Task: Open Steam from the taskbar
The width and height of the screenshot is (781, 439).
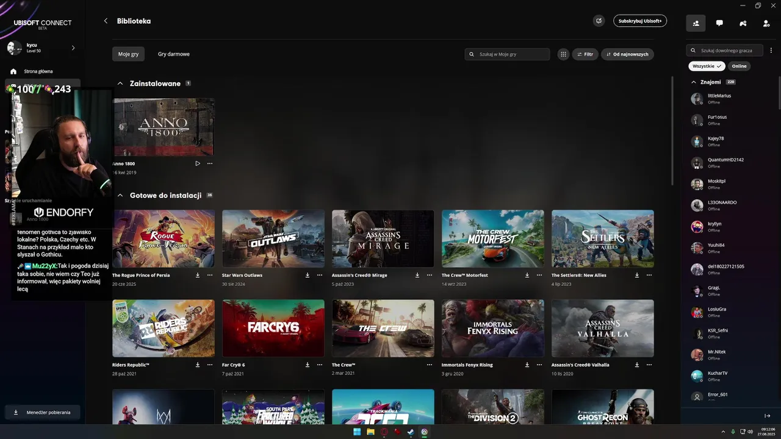Action: pyautogui.click(x=411, y=432)
